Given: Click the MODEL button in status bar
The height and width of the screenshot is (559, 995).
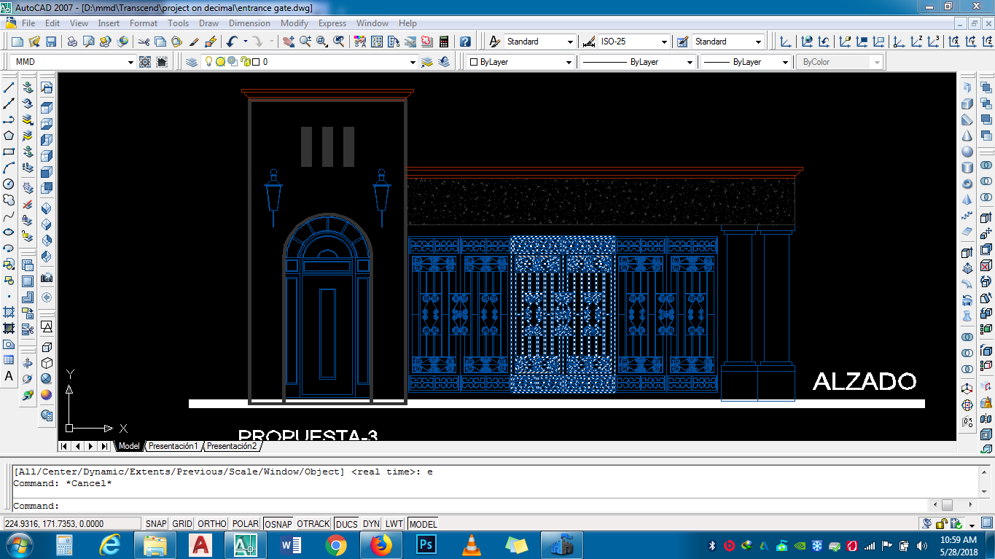Looking at the screenshot, I should pyautogui.click(x=423, y=524).
